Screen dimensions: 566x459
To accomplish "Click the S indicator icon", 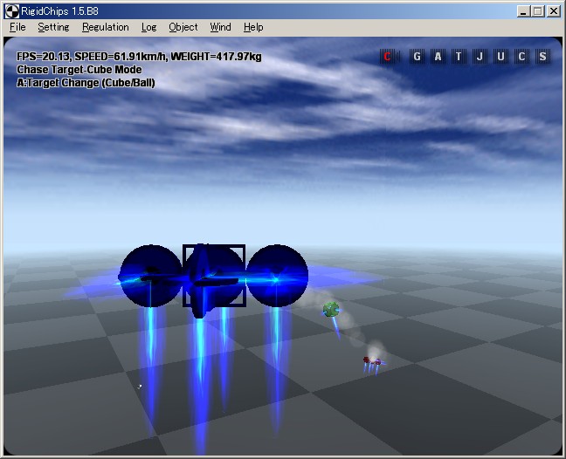I will 542,57.
